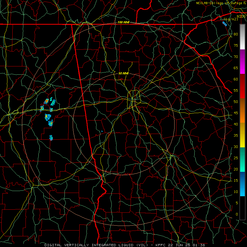Image resolution: width=247 pixels, height=247 pixels.
Task: Click the [kg/m2] unit label
Action: pyautogui.click(x=231, y=19)
